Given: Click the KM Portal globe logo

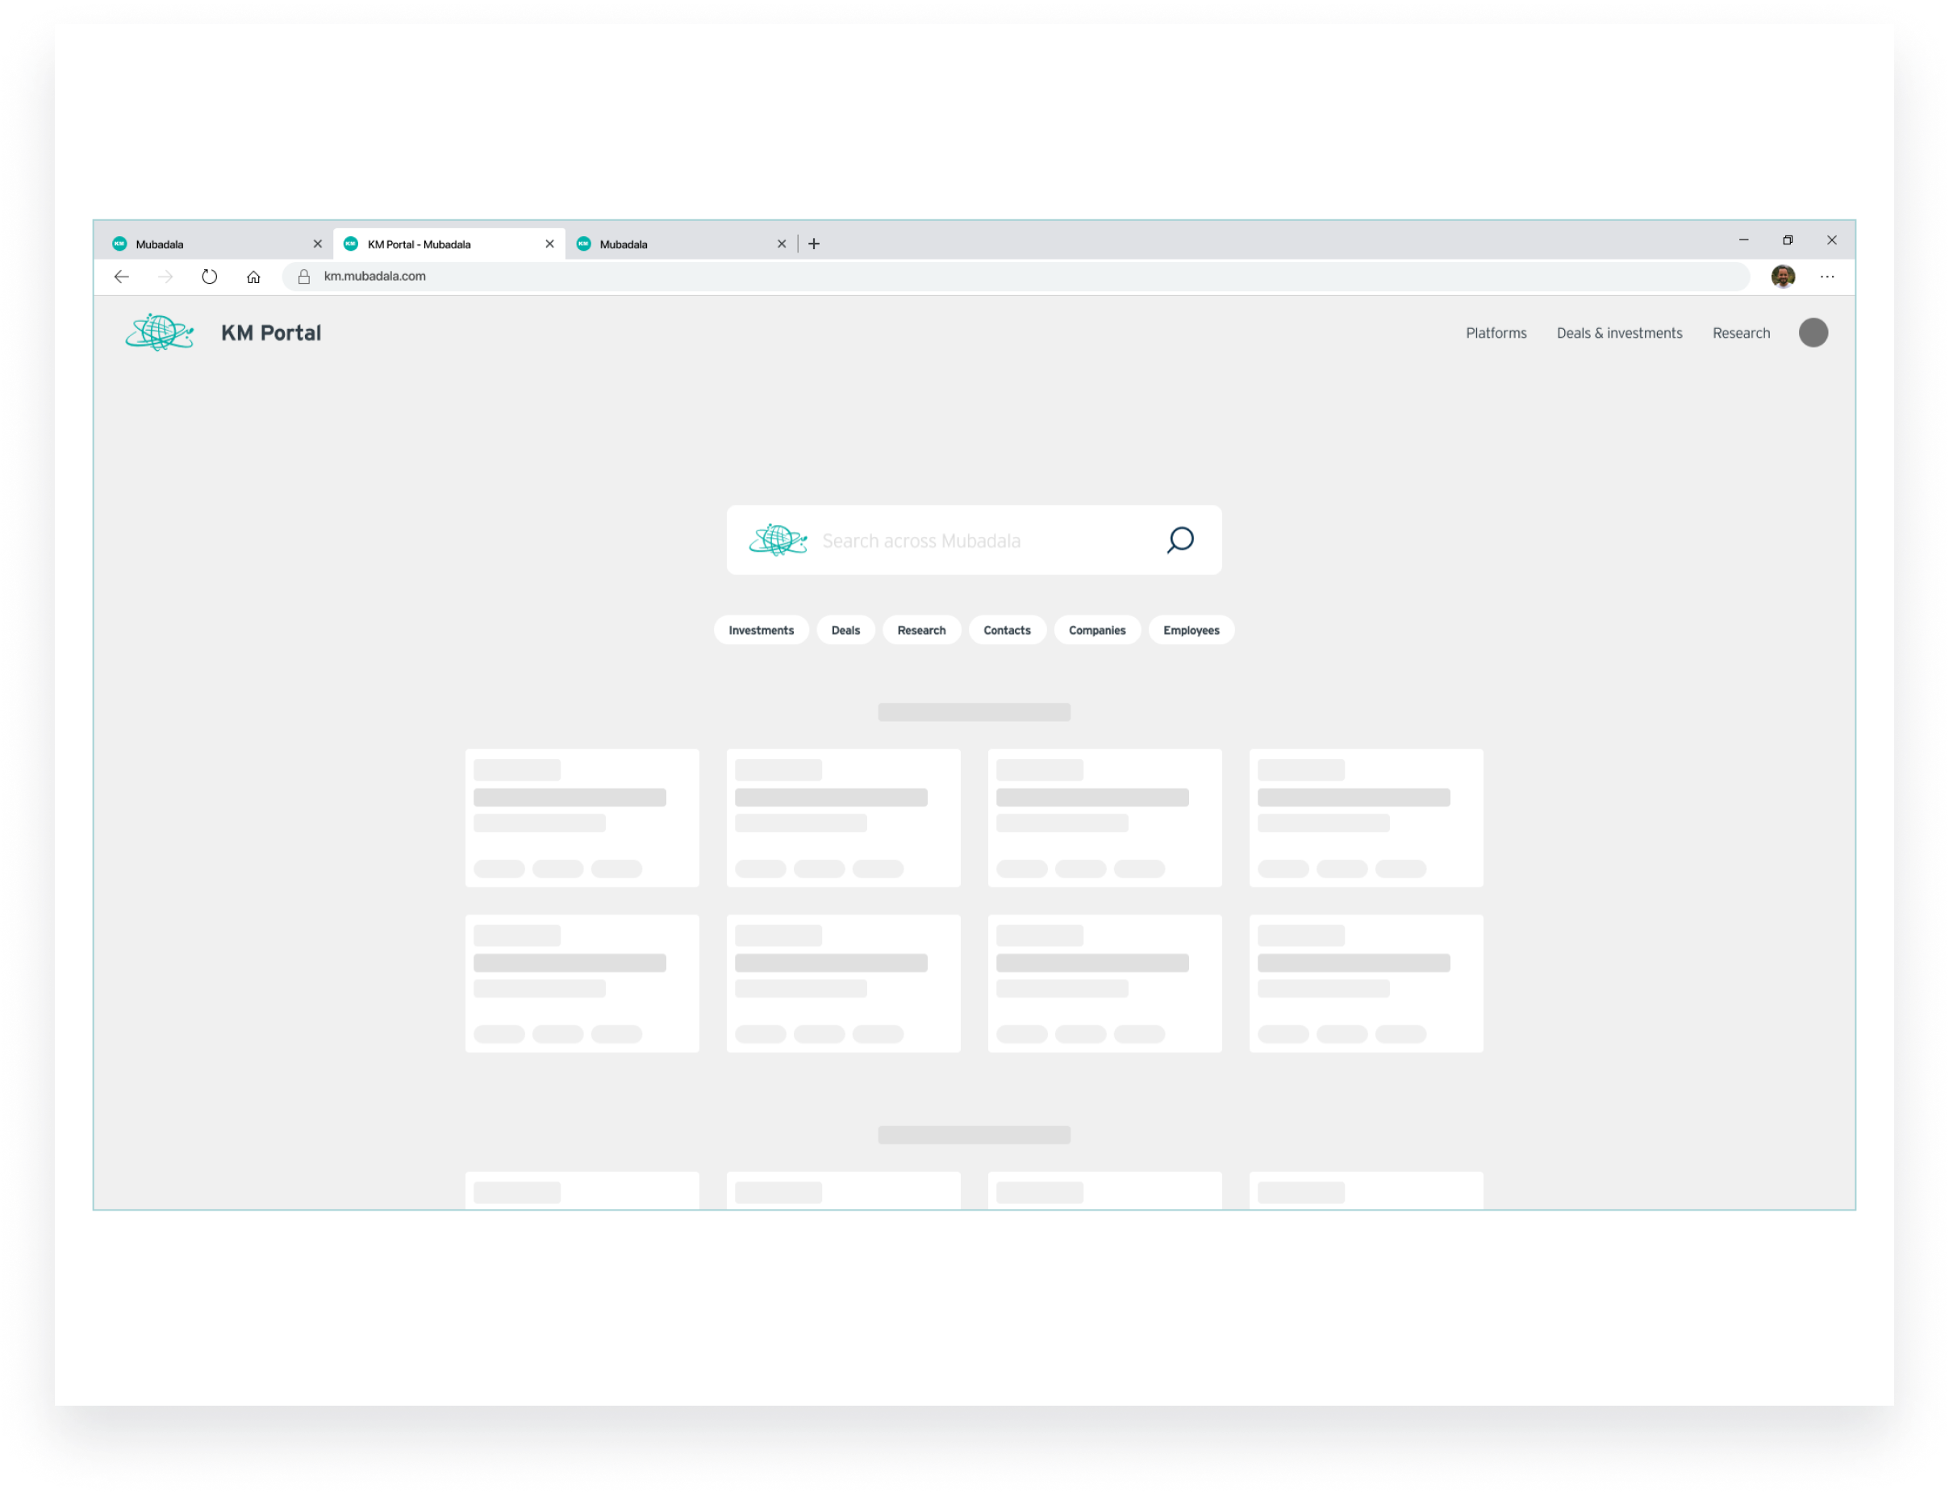Looking at the screenshot, I should tap(160, 333).
